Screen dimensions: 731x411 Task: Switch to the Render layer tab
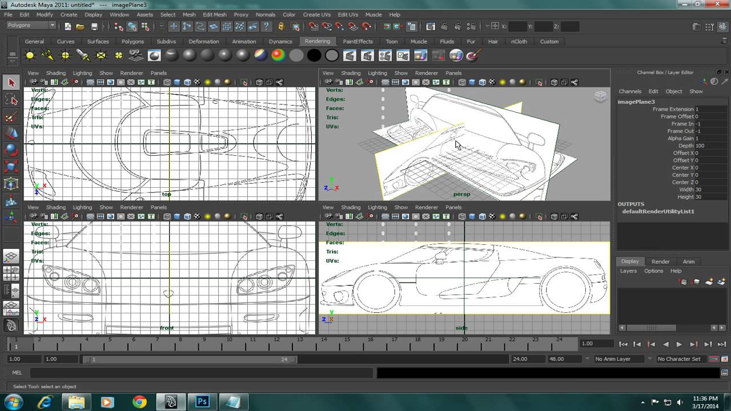point(660,261)
